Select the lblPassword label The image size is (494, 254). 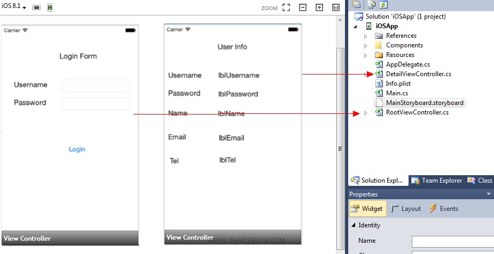(x=238, y=94)
